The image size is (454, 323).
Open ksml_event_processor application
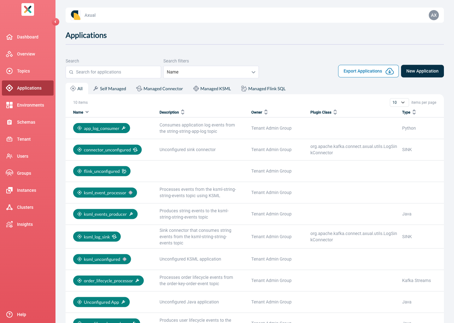pyautogui.click(x=105, y=192)
